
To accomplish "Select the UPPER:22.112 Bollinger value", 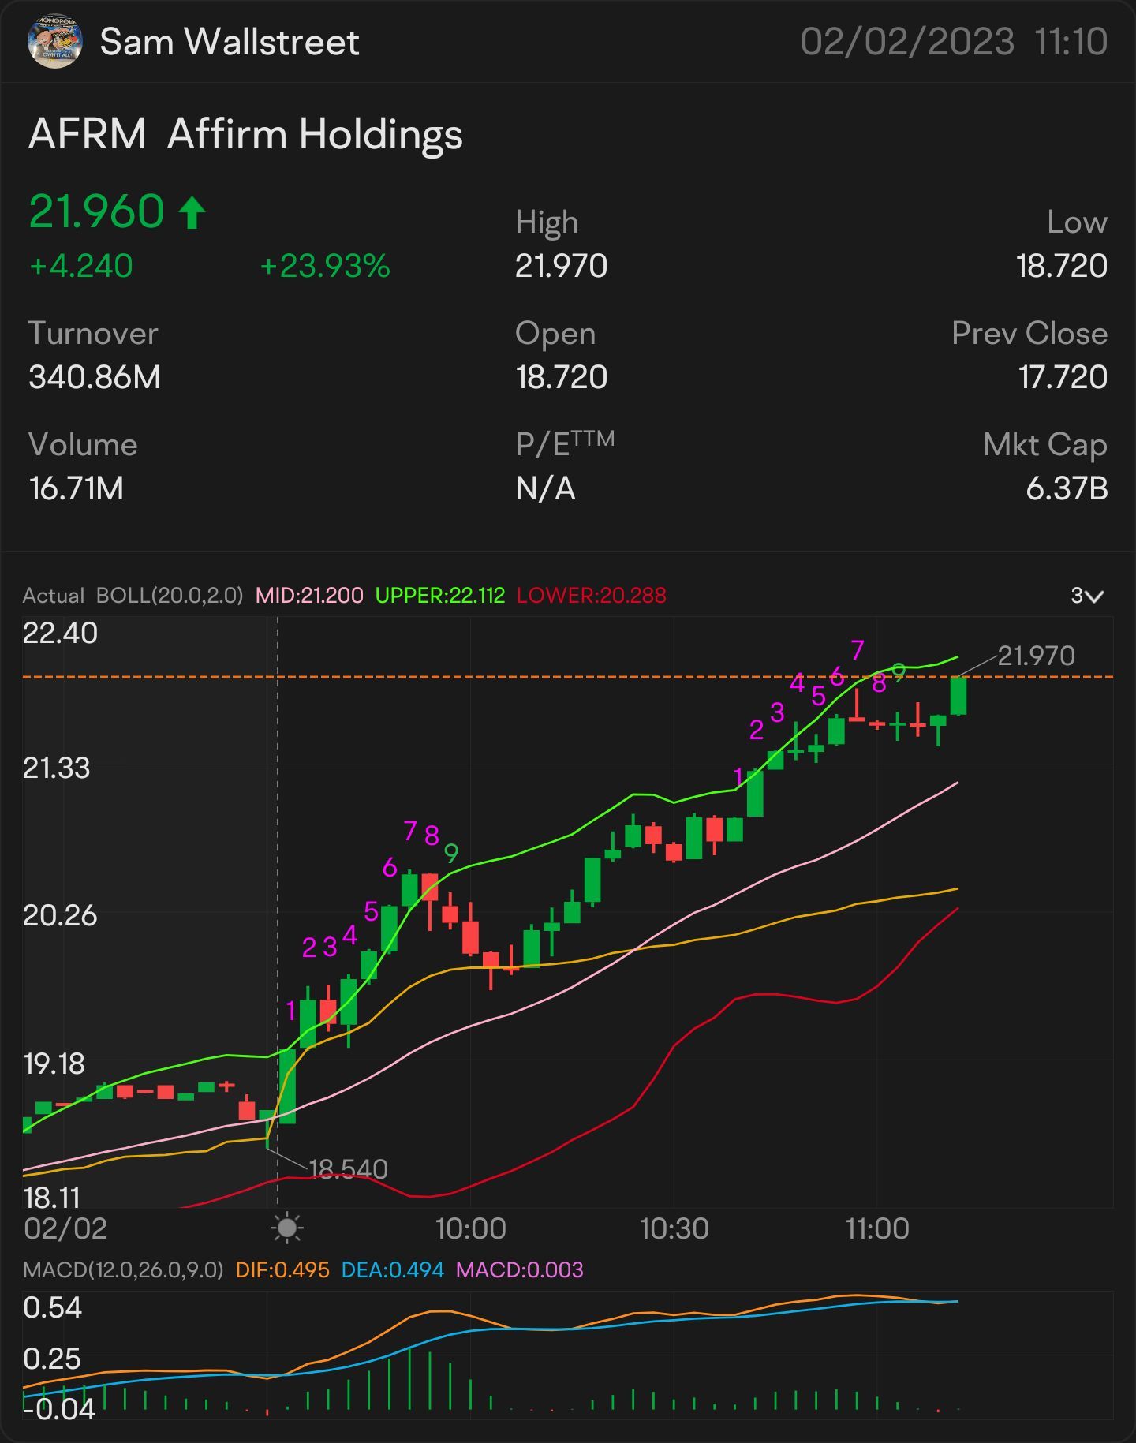I will 440,596.
